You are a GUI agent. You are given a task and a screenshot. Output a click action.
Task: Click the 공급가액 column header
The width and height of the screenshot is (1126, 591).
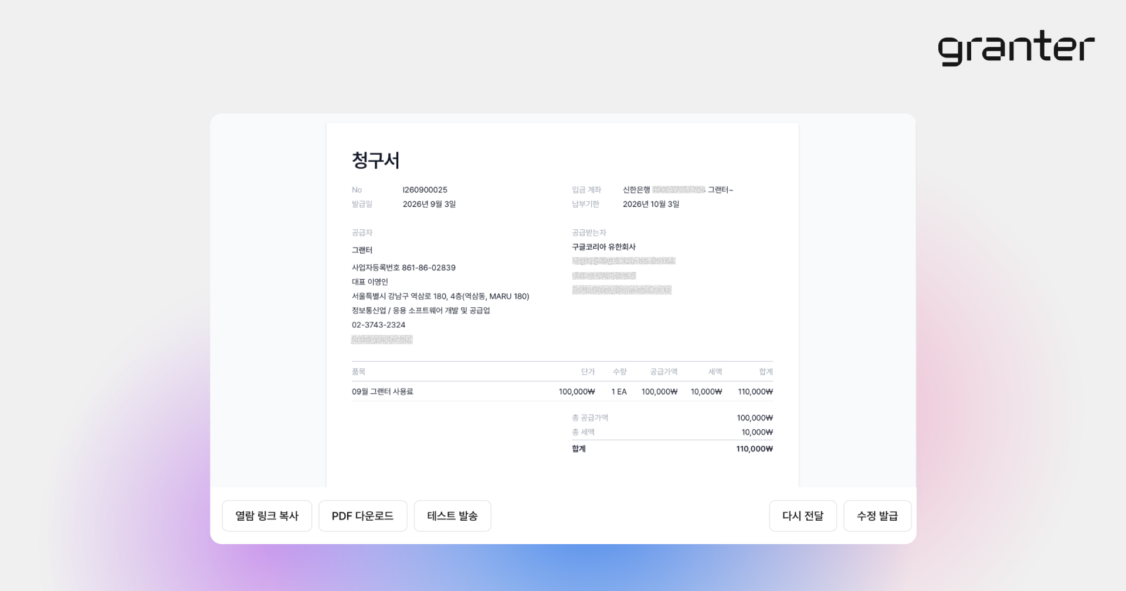(663, 372)
